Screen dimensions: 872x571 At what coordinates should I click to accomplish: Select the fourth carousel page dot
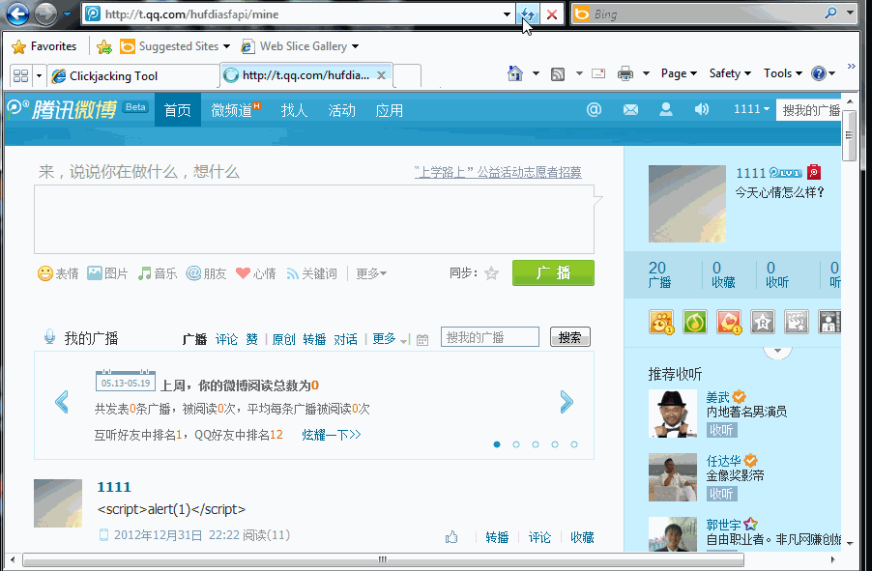point(555,444)
